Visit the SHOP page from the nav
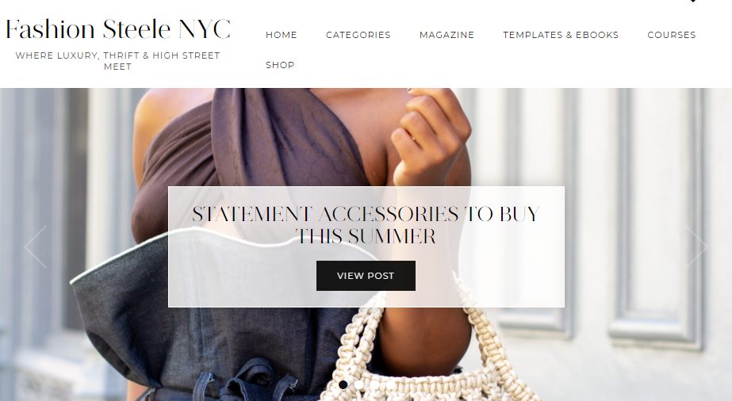 (280, 65)
